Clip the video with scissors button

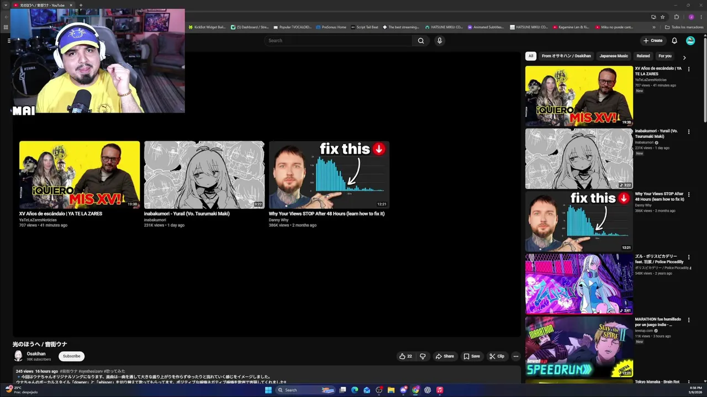click(497, 356)
